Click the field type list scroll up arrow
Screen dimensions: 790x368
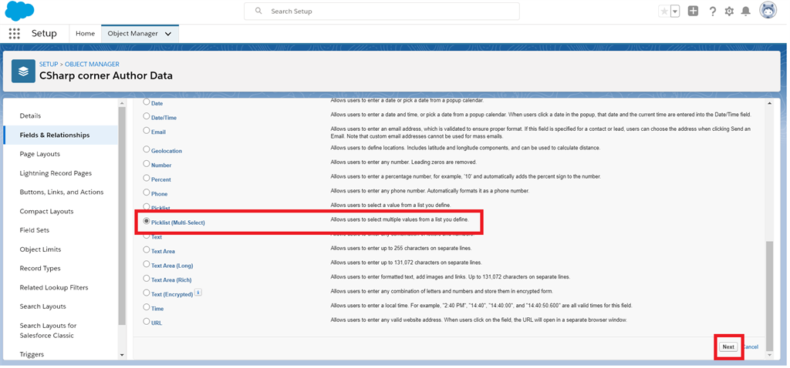[769, 103]
